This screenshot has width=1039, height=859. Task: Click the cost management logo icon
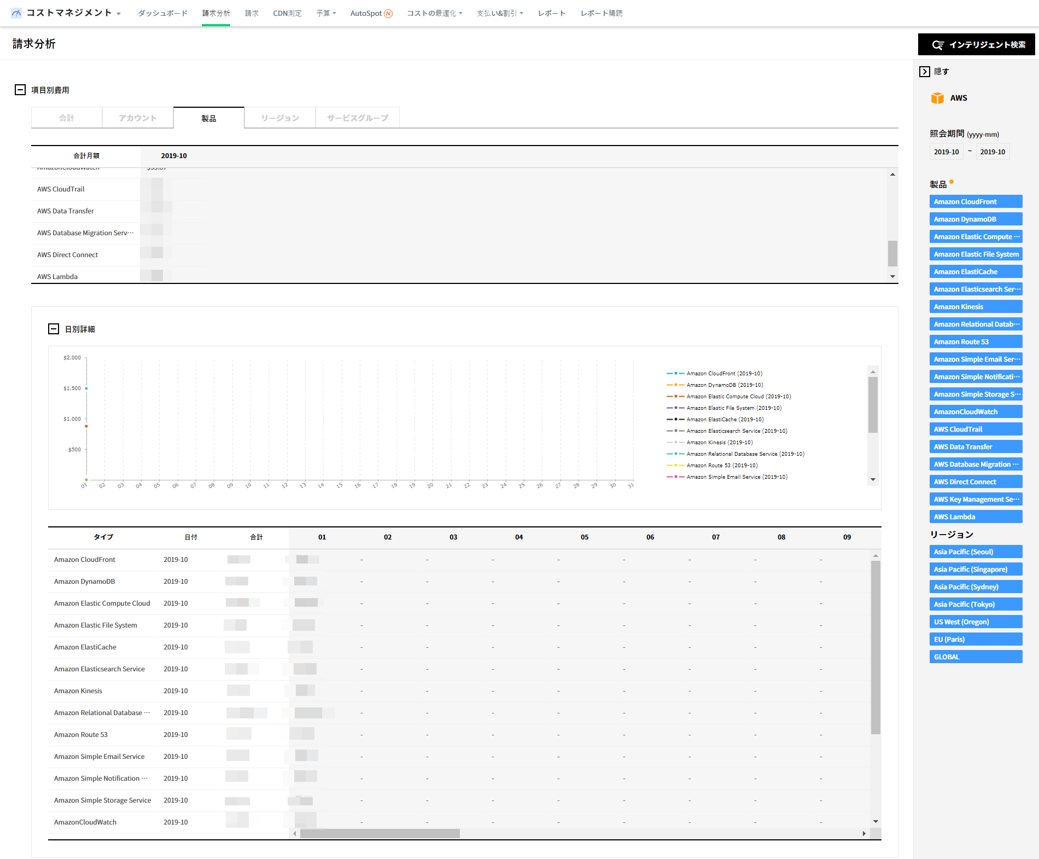16,13
